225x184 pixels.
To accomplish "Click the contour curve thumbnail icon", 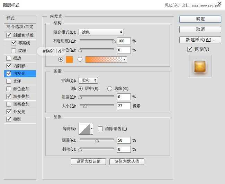I will pos(84,129).
